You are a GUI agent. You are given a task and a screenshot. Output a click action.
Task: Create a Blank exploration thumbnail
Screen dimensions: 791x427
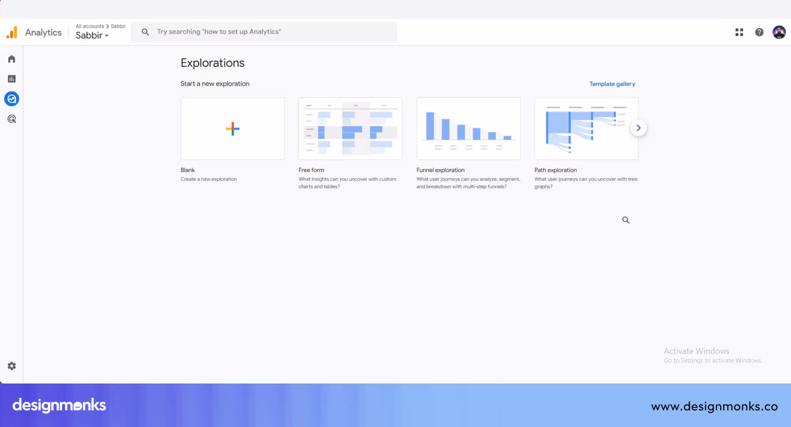(233, 129)
